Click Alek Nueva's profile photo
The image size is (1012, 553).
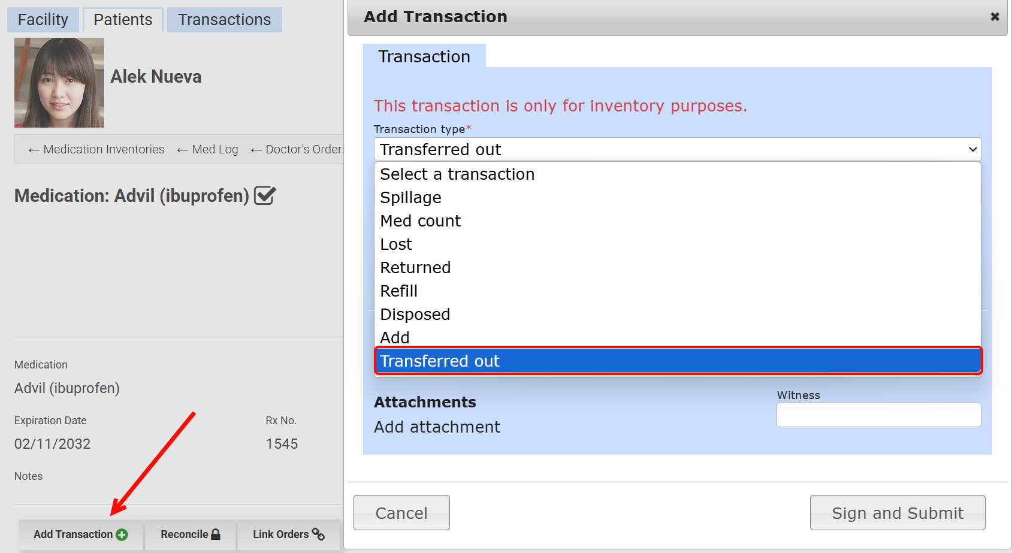click(59, 83)
